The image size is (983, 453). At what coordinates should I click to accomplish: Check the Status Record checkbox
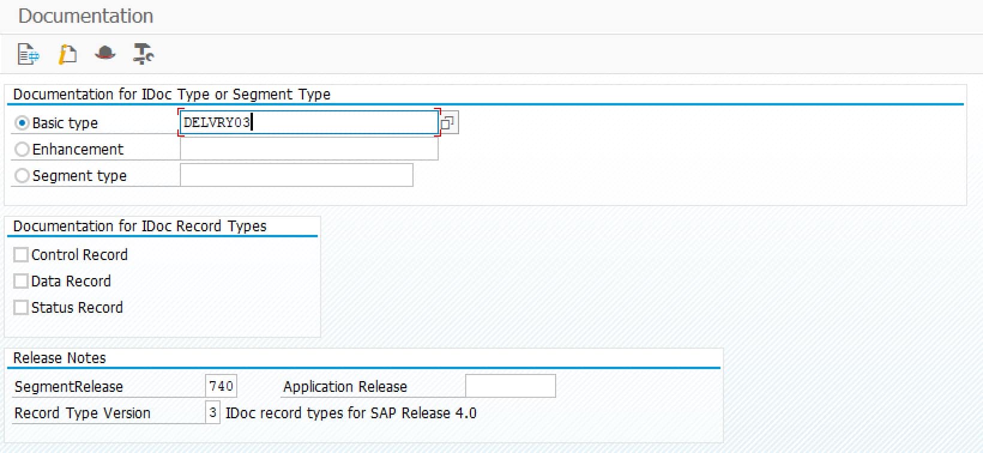tap(21, 307)
